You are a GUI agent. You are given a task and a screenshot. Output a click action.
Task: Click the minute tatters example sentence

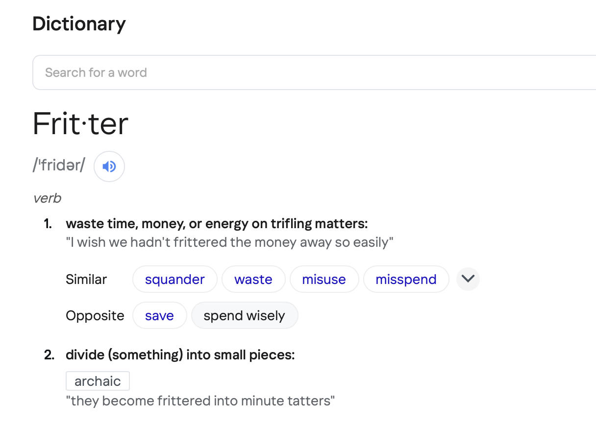pyautogui.click(x=200, y=401)
